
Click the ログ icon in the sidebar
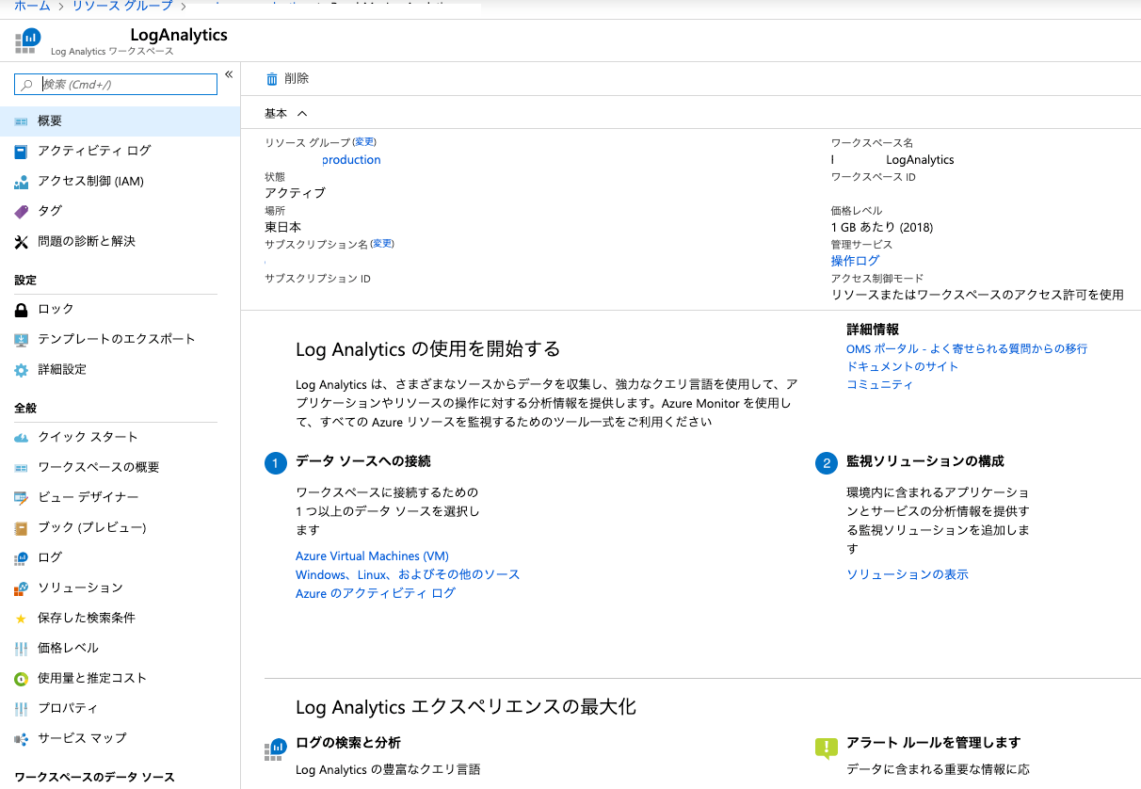(x=22, y=558)
